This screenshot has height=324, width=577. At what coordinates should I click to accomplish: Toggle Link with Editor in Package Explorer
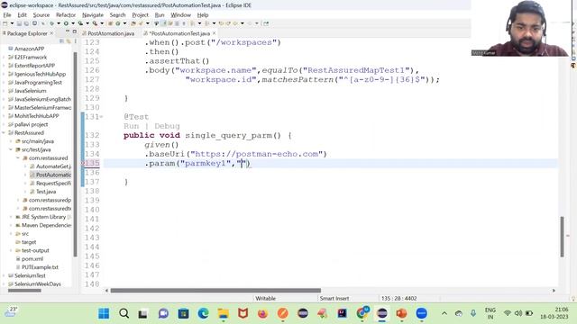point(69,41)
